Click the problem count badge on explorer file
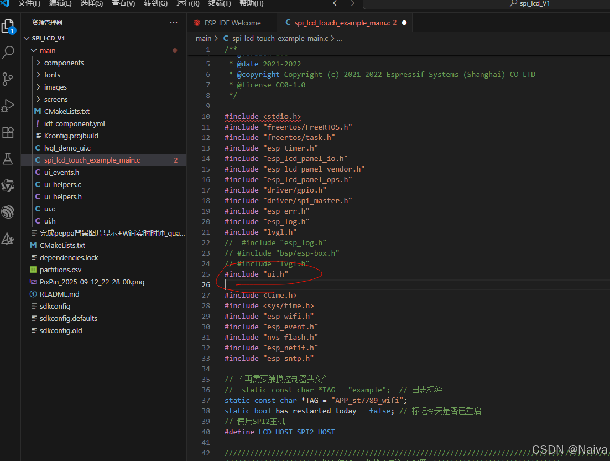 pyautogui.click(x=176, y=160)
